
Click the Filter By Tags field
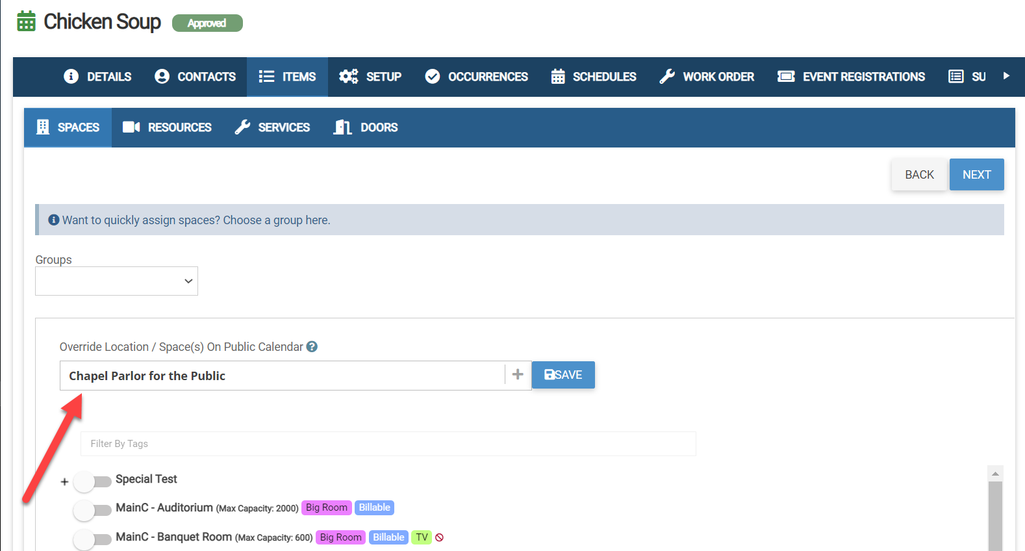(388, 444)
